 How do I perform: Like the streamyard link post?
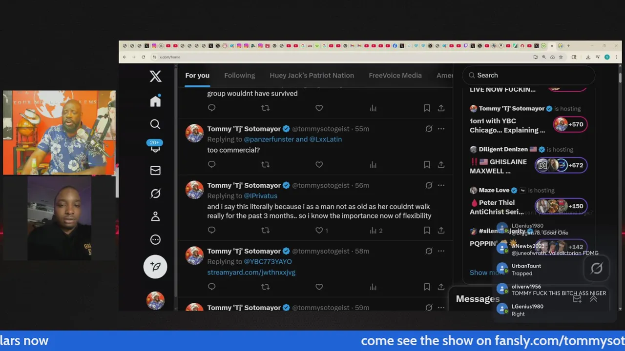(x=319, y=287)
